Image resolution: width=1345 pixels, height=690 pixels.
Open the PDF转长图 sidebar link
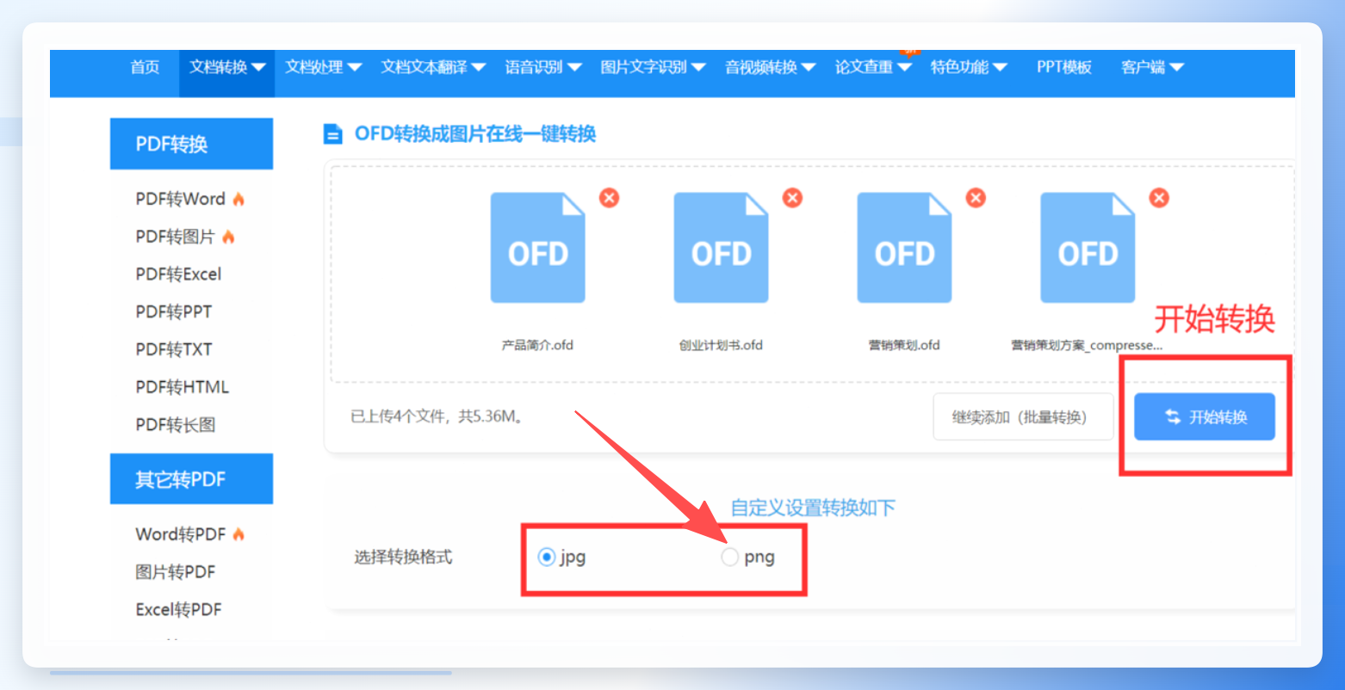click(175, 425)
